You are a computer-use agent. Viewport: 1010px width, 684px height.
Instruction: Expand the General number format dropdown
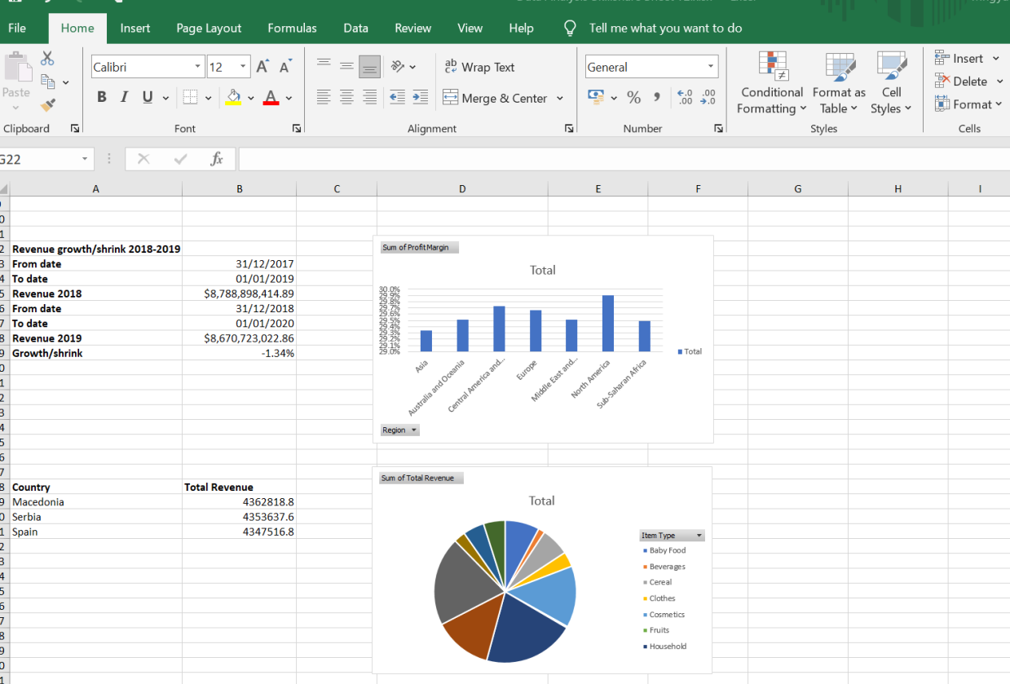point(710,67)
